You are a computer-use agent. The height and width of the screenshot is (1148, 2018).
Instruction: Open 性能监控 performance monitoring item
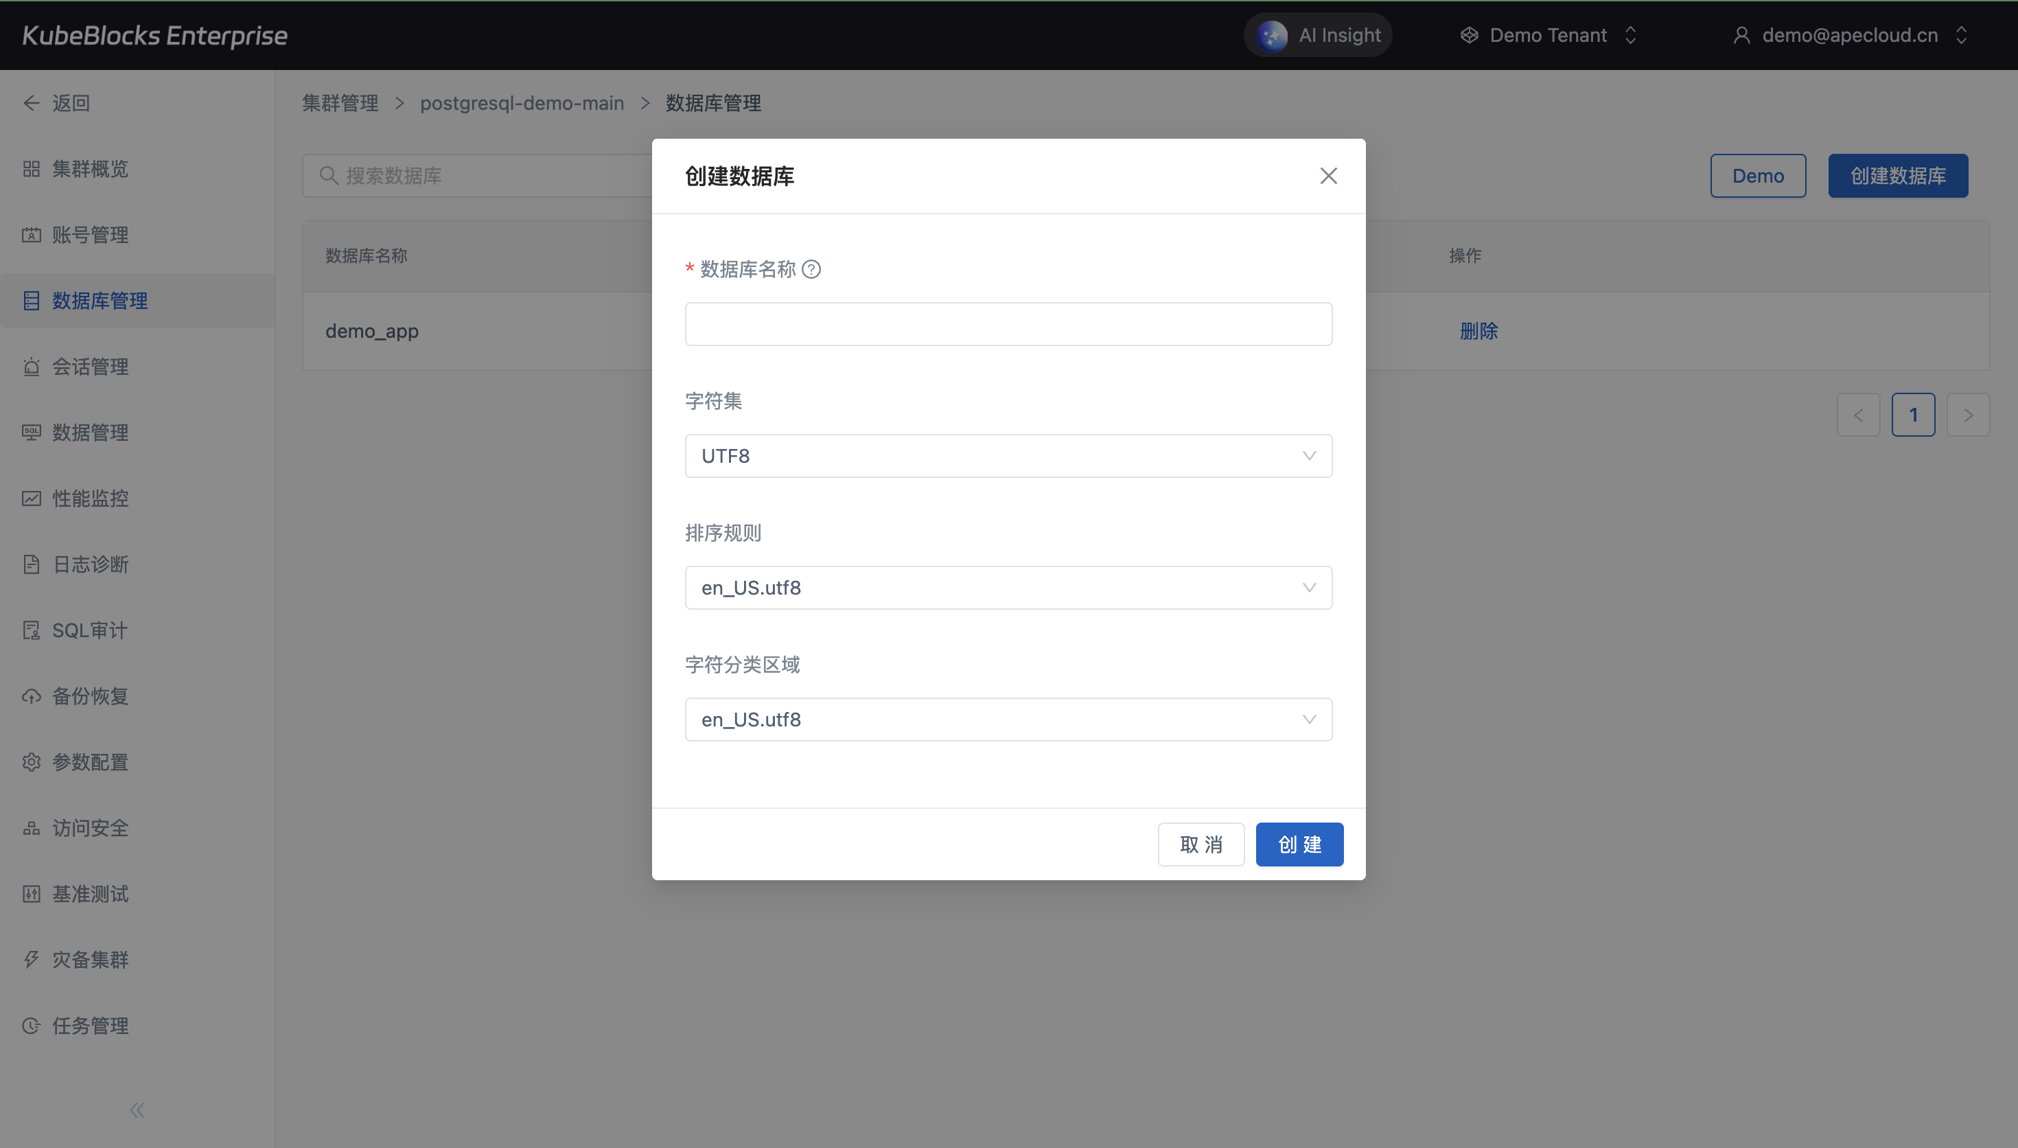90,498
